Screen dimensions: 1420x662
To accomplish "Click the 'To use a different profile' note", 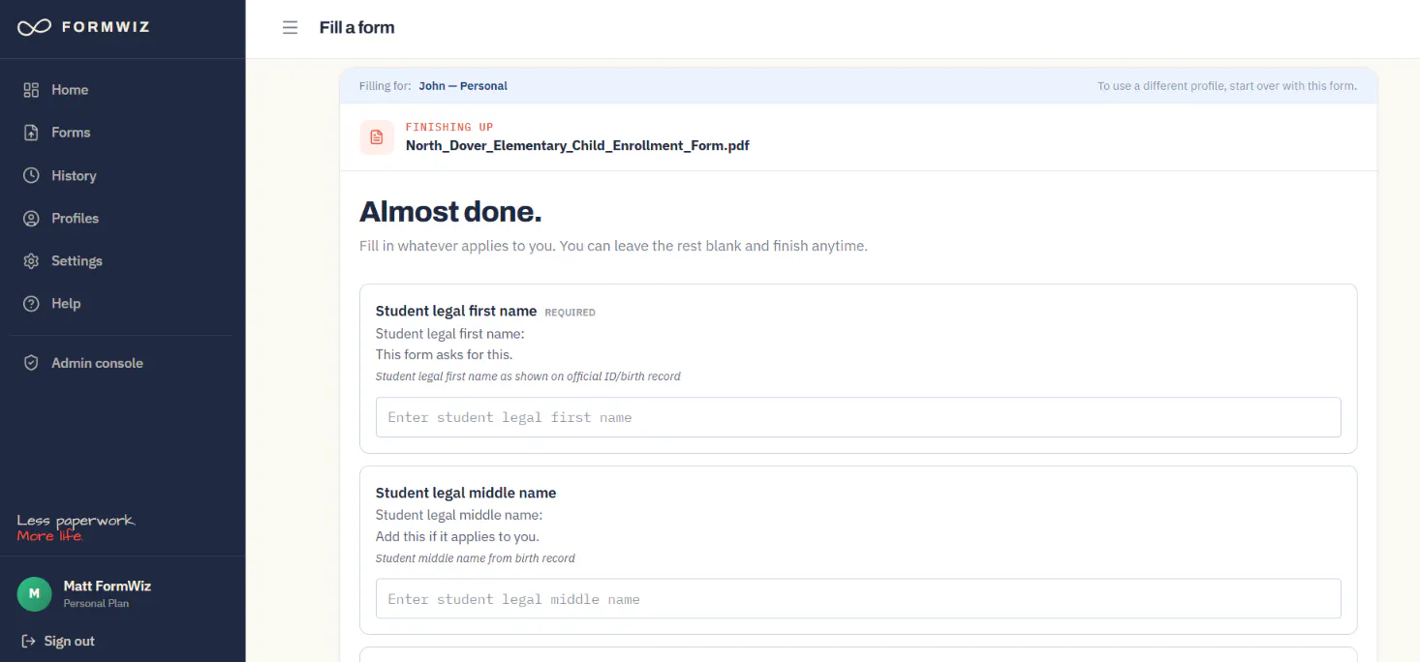I will click(1227, 86).
